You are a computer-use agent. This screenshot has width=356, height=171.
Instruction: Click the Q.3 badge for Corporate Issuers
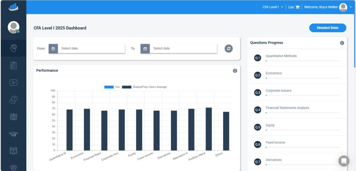(x=258, y=93)
